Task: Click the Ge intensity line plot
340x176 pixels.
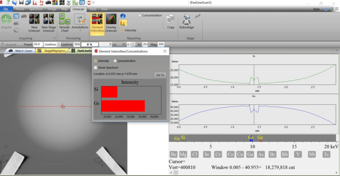Action: click(257, 115)
